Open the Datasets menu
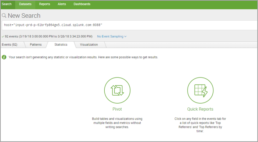258x142 pixels. [25, 4]
